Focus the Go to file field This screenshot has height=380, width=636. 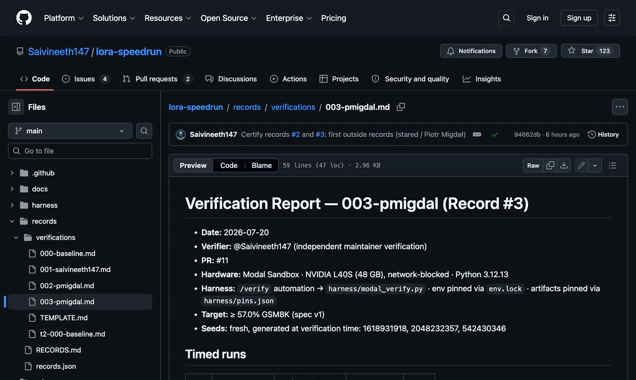pyautogui.click(x=80, y=151)
